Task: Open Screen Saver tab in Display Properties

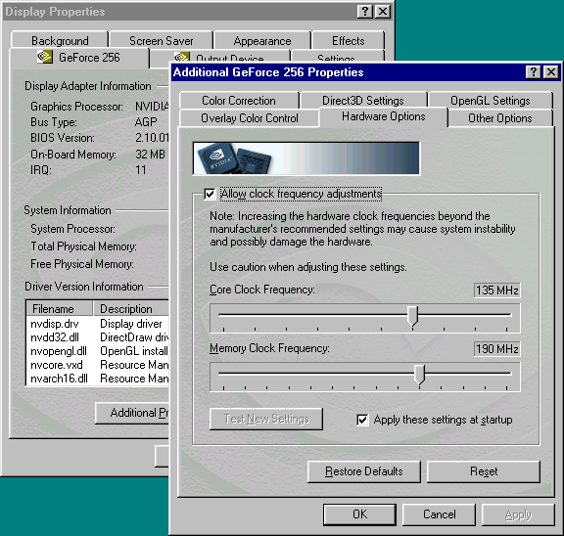Action: 162,41
